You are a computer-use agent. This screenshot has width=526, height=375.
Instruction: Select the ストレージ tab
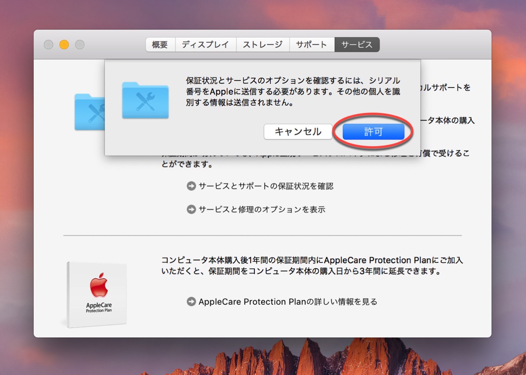(x=263, y=45)
